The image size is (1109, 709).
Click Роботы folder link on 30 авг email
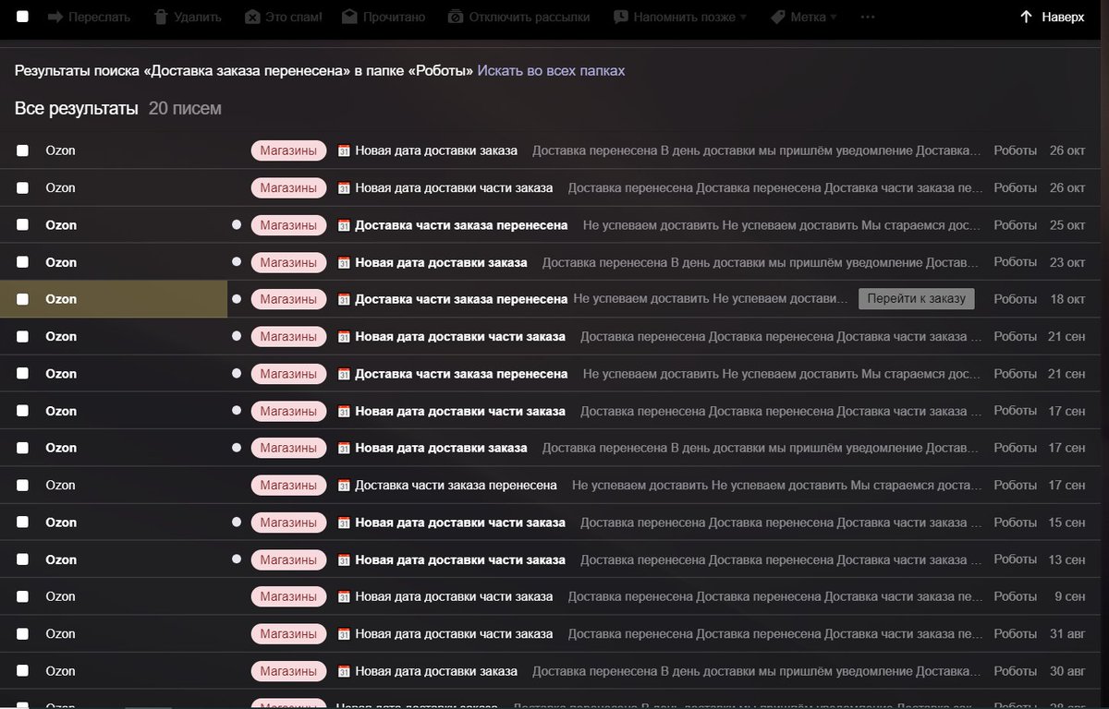coord(1015,671)
